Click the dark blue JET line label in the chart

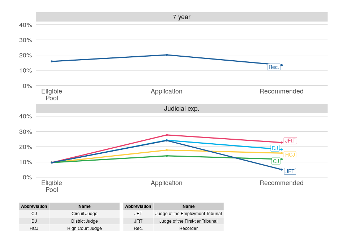point(290,171)
